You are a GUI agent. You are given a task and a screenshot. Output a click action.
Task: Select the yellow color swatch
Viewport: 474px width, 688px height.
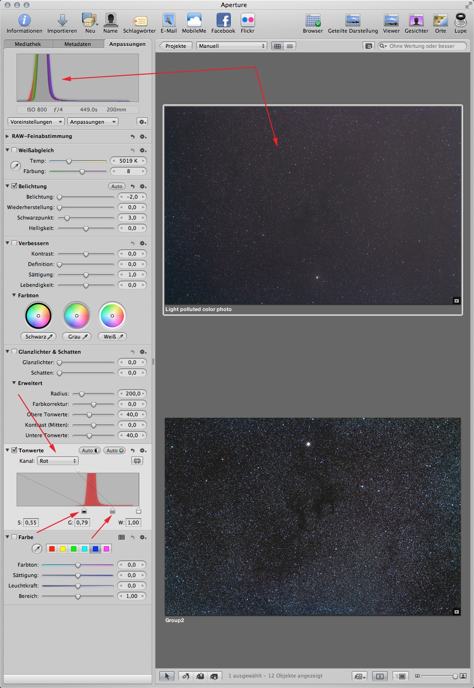coord(63,549)
